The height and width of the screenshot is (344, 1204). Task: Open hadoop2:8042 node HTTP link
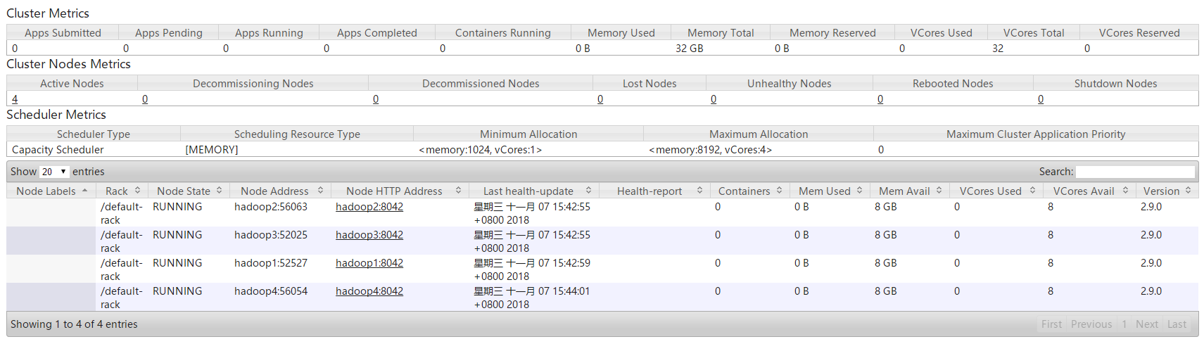click(x=369, y=207)
